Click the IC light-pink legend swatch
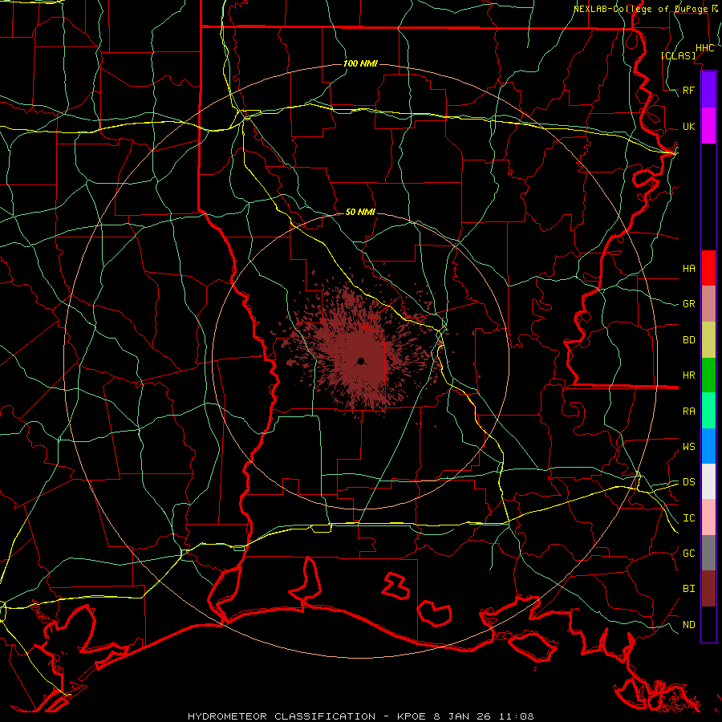Image resolution: width=722 pixels, height=722 pixels. 708,517
